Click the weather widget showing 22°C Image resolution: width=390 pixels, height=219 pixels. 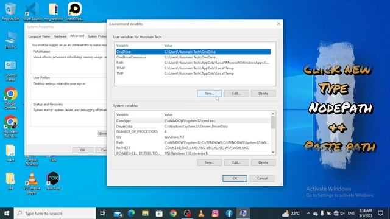[x=291, y=214]
